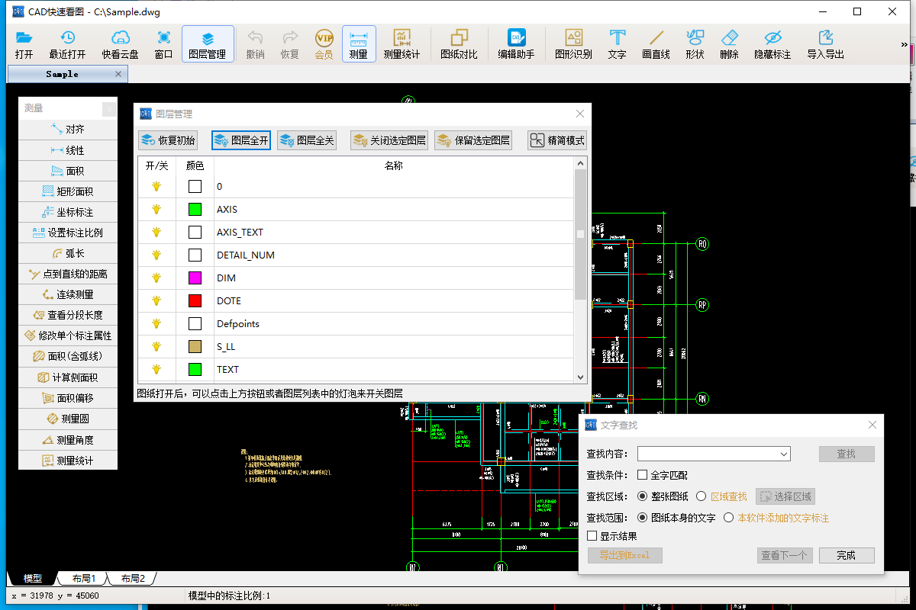Toggle the 隐藏标注 hide annotations tool
Screen dimensions: 916x610
(x=772, y=44)
